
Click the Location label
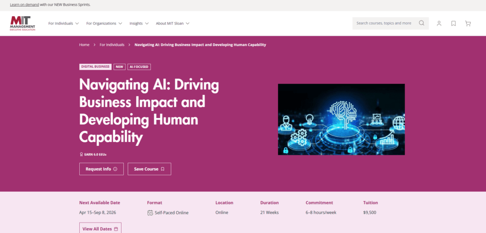224,203
